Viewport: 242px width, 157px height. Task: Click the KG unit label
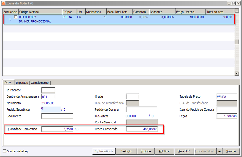pos(77,129)
